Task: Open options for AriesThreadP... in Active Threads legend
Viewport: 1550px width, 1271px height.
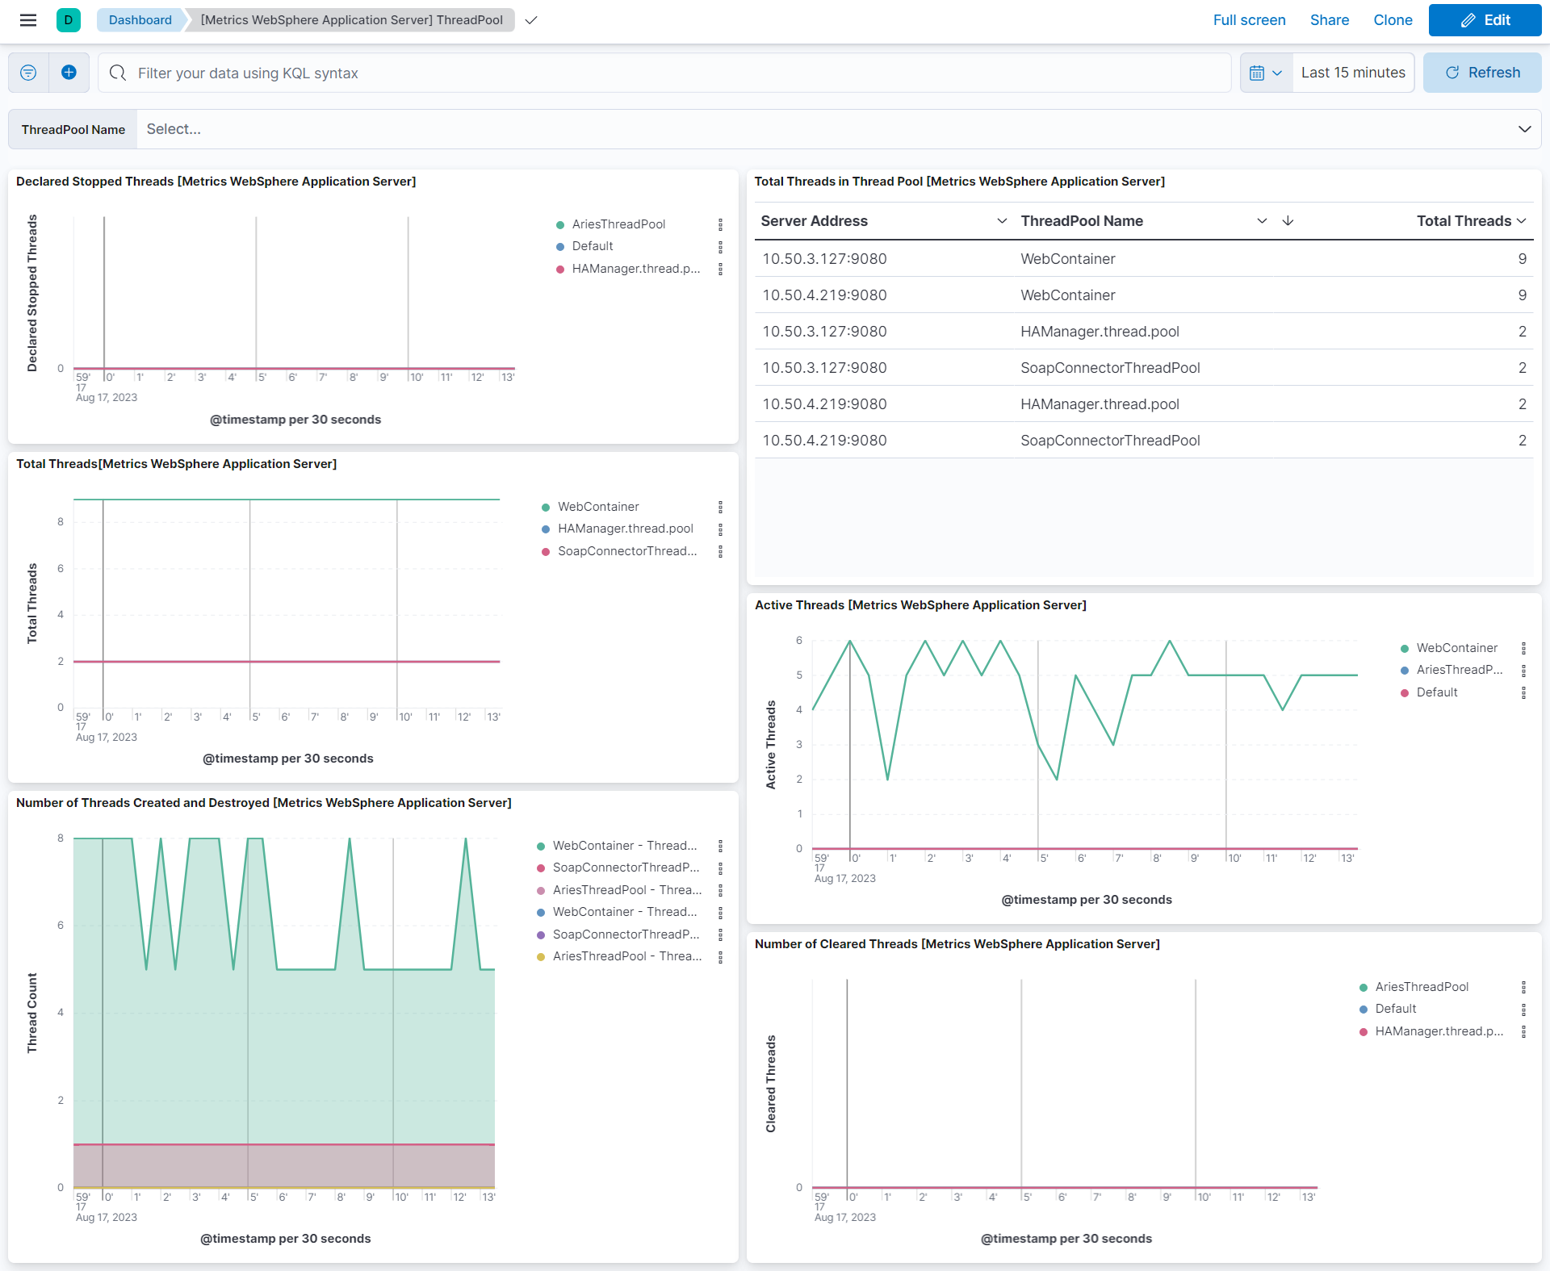Action: pyautogui.click(x=1524, y=670)
